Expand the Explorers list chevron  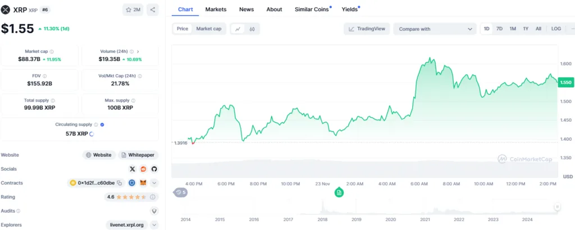click(x=154, y=224)
